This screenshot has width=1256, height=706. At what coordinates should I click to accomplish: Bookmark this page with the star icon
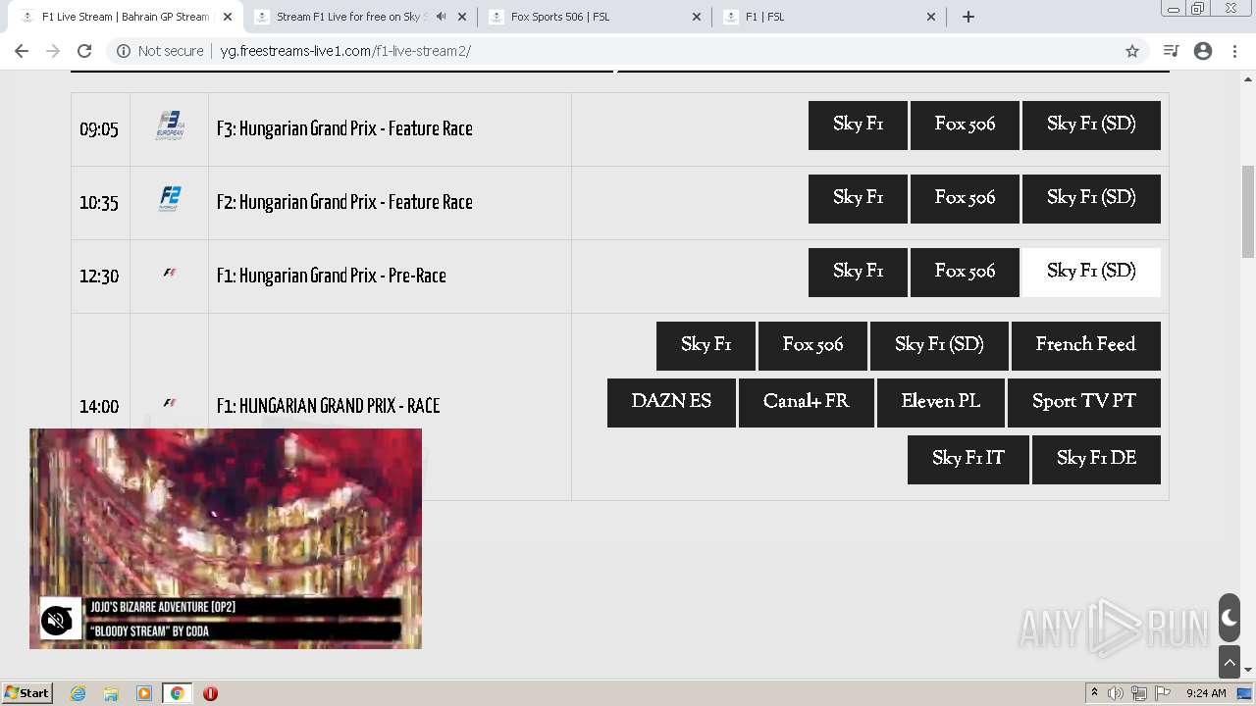tap(1132, 51)
